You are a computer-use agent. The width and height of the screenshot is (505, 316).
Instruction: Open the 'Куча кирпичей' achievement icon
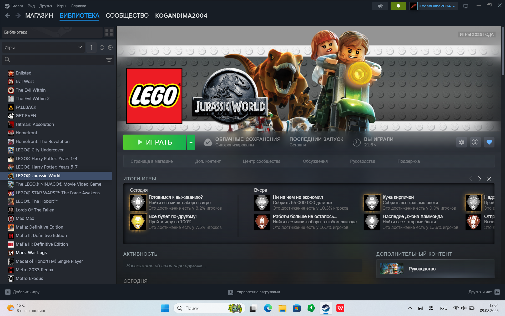coord(372,203)
